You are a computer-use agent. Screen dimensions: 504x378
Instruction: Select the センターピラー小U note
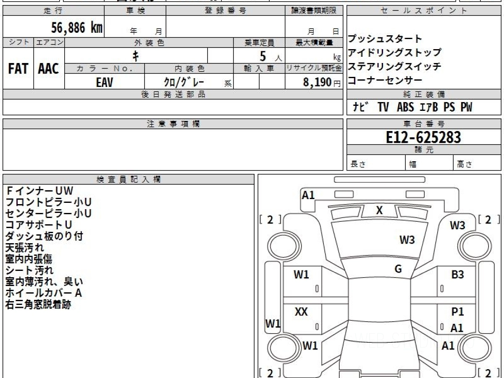[x=48, y=213]
